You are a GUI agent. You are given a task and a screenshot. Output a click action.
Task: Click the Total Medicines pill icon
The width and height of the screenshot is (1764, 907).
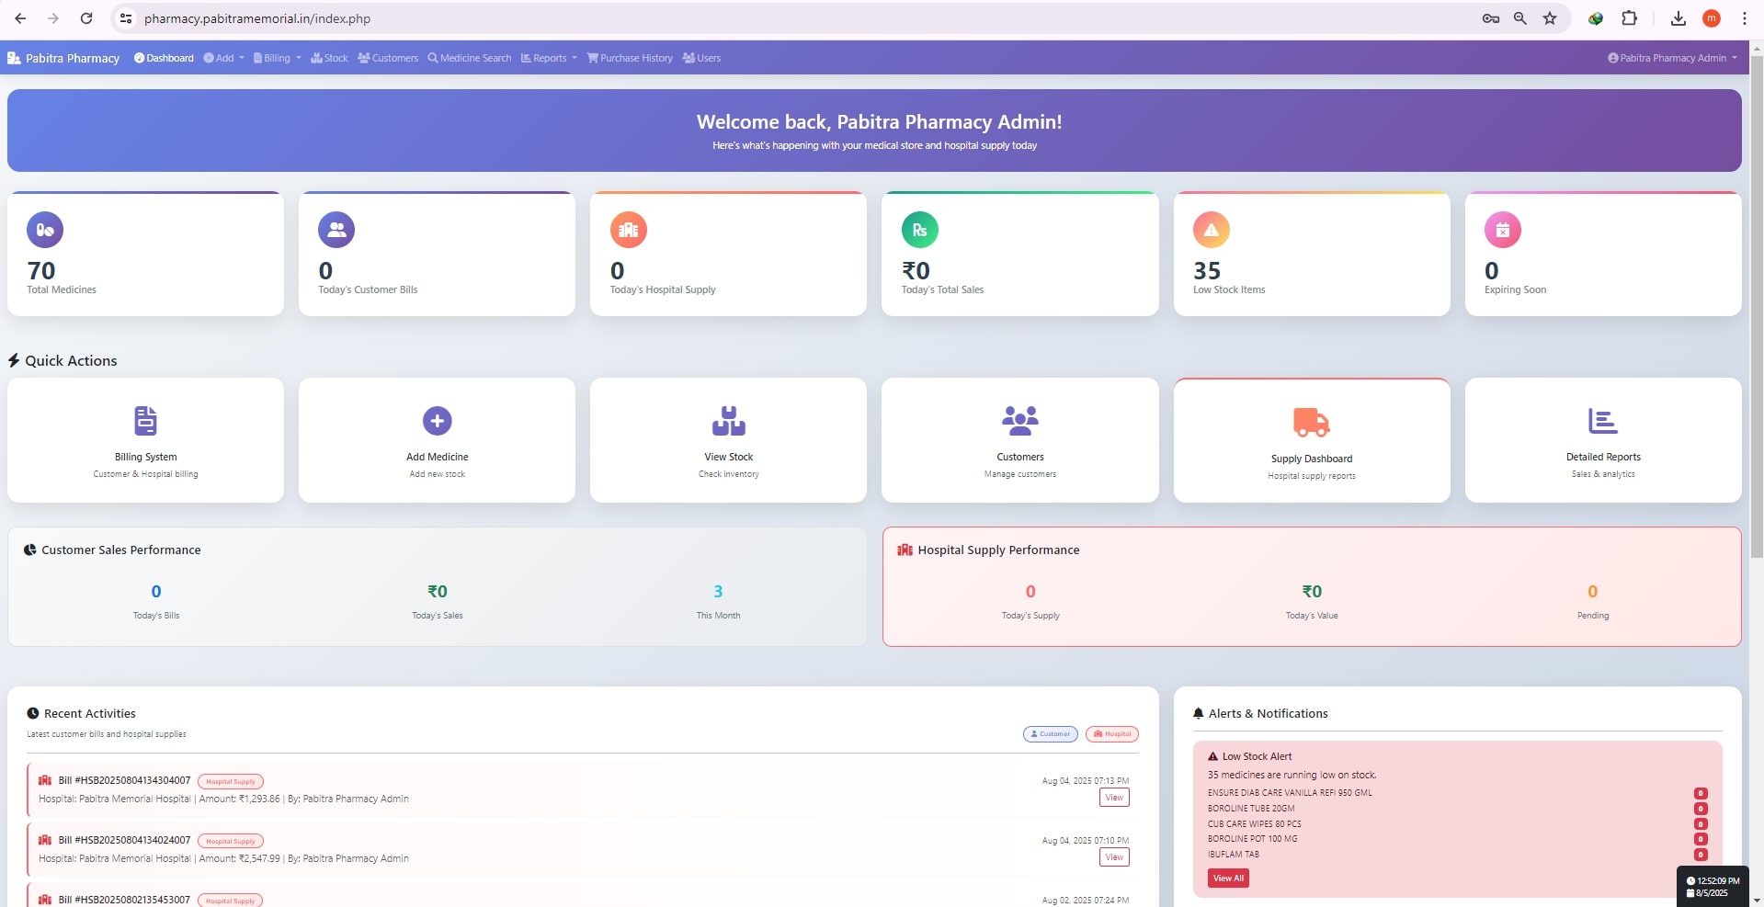click(x=44, y=230)
